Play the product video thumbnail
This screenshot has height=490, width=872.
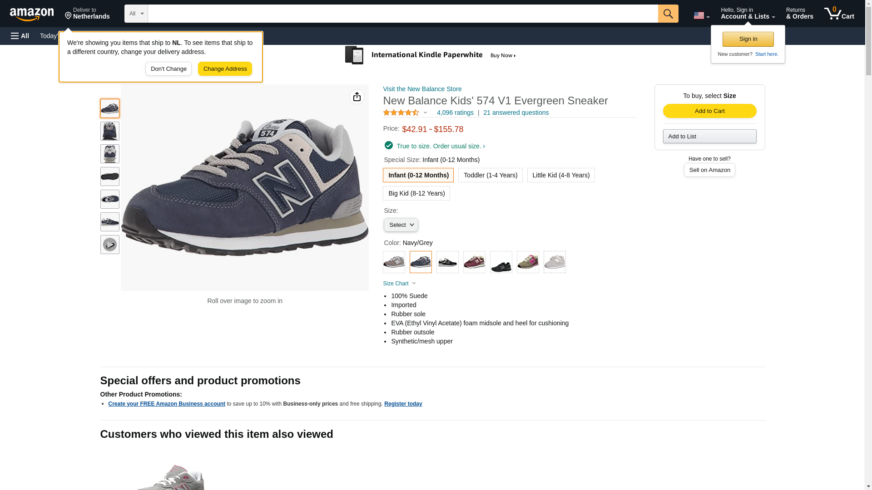(x=109, y=245)
